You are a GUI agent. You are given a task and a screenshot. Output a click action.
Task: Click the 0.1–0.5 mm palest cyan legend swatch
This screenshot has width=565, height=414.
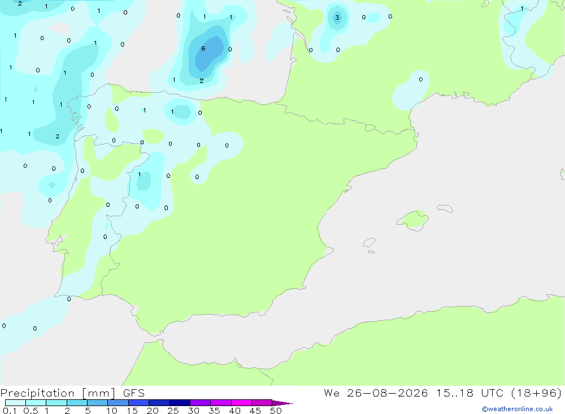point(15,403)
